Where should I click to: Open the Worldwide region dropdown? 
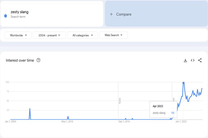(x=18, y=35)
